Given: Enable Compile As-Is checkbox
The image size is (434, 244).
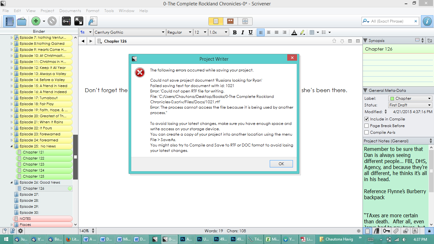Looking at the screenshot, I should click(x=367, y=132).
